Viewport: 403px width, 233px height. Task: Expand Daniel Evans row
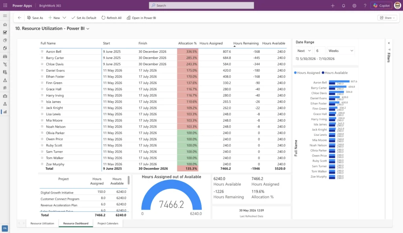click(x=42, y=70)
